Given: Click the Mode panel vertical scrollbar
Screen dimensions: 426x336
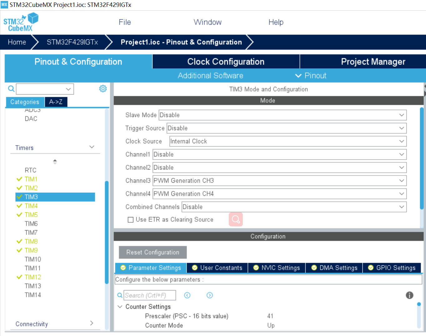Looking at the screenshot, I should pos(422,158).
